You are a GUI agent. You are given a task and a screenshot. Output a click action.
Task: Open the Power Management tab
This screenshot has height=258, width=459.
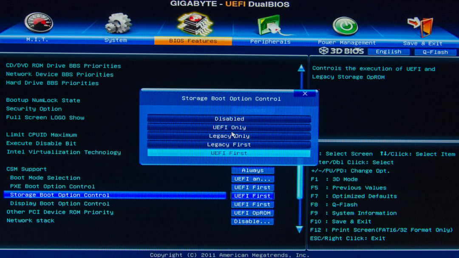tap(347, 43)
